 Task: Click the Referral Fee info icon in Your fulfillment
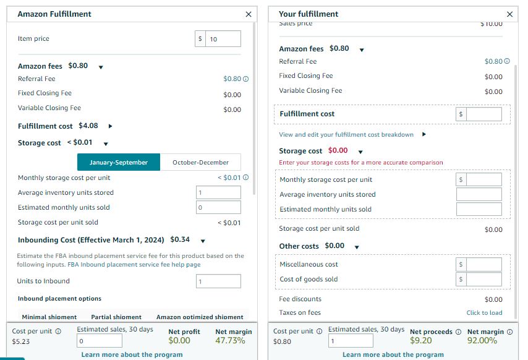point(508,61)
